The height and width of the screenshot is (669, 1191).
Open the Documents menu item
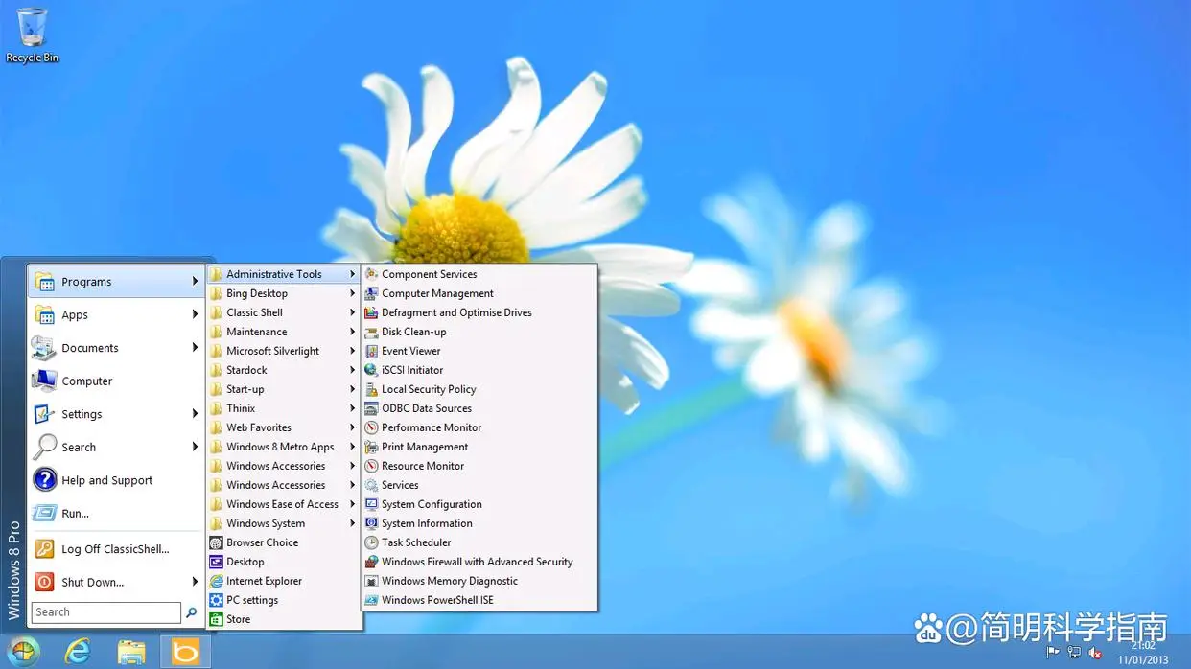click(x=88, y=347)
